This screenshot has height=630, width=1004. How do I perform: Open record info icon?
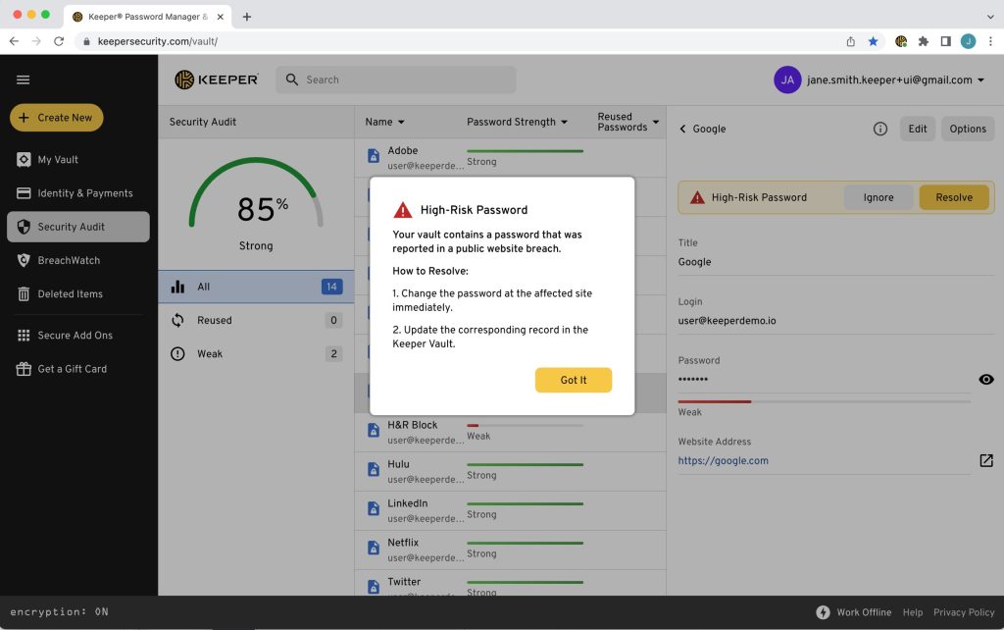879,129
